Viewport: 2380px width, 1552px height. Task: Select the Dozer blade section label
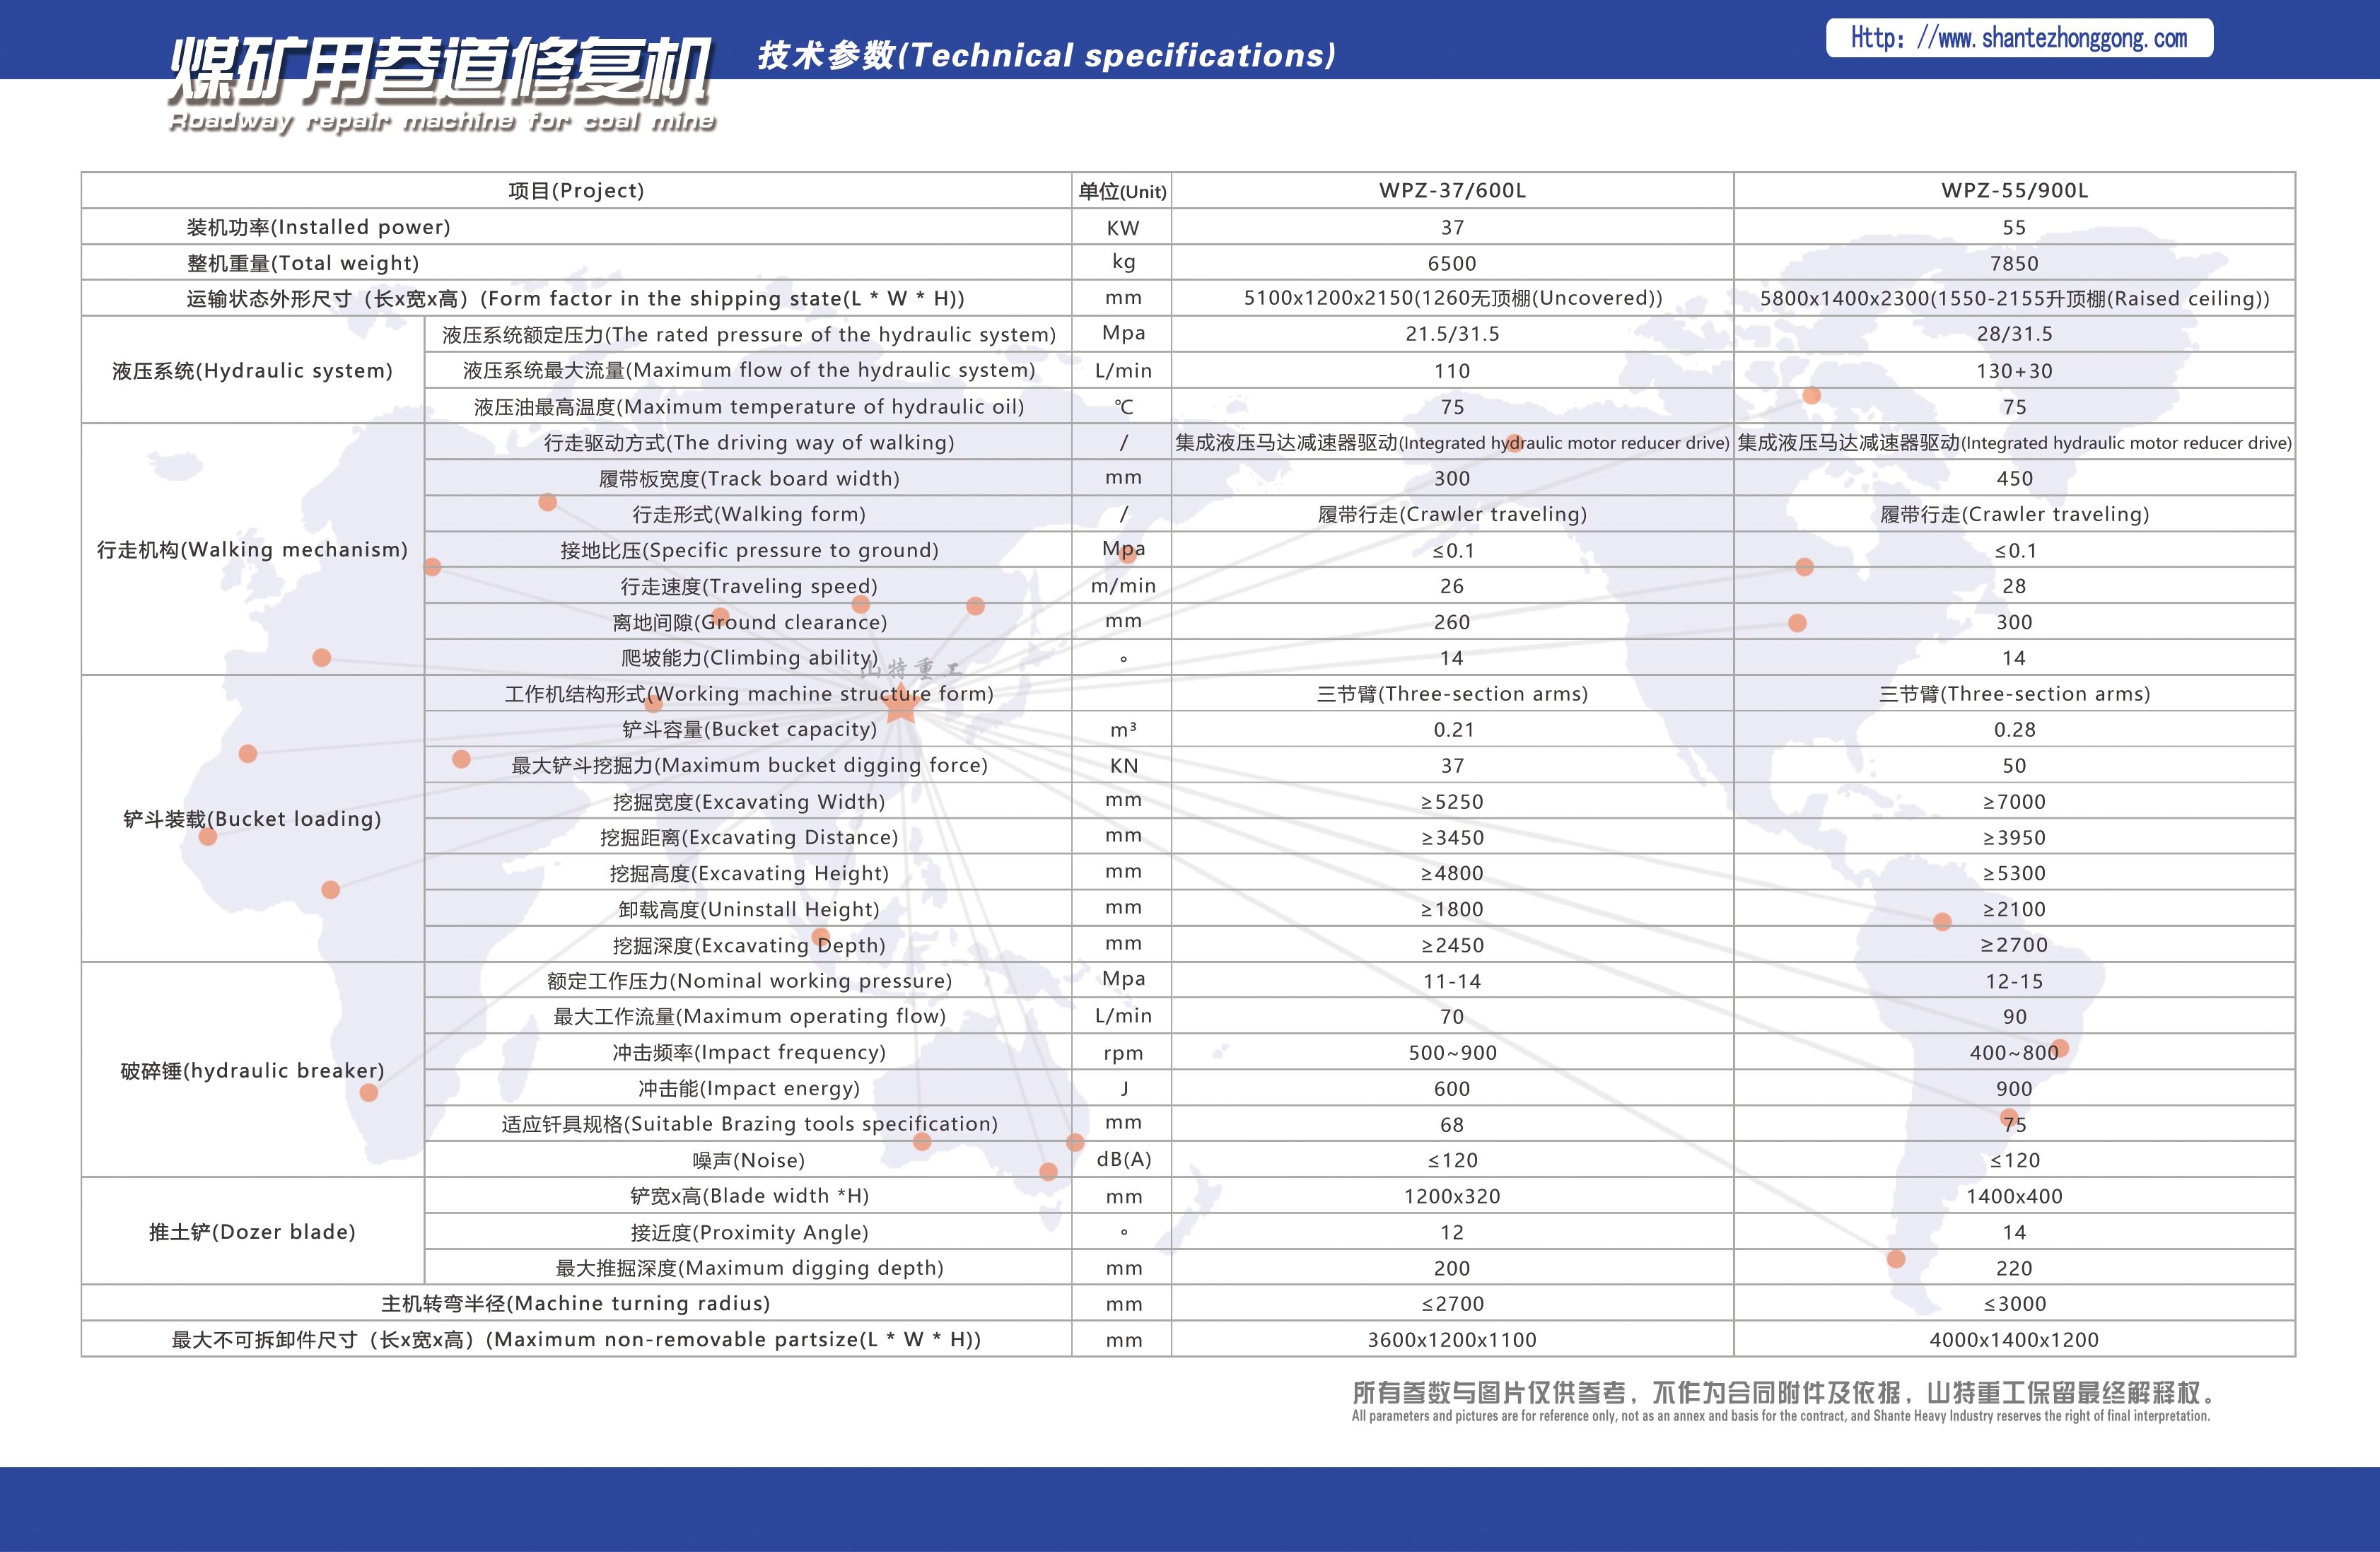click(x=253, y=1232)
